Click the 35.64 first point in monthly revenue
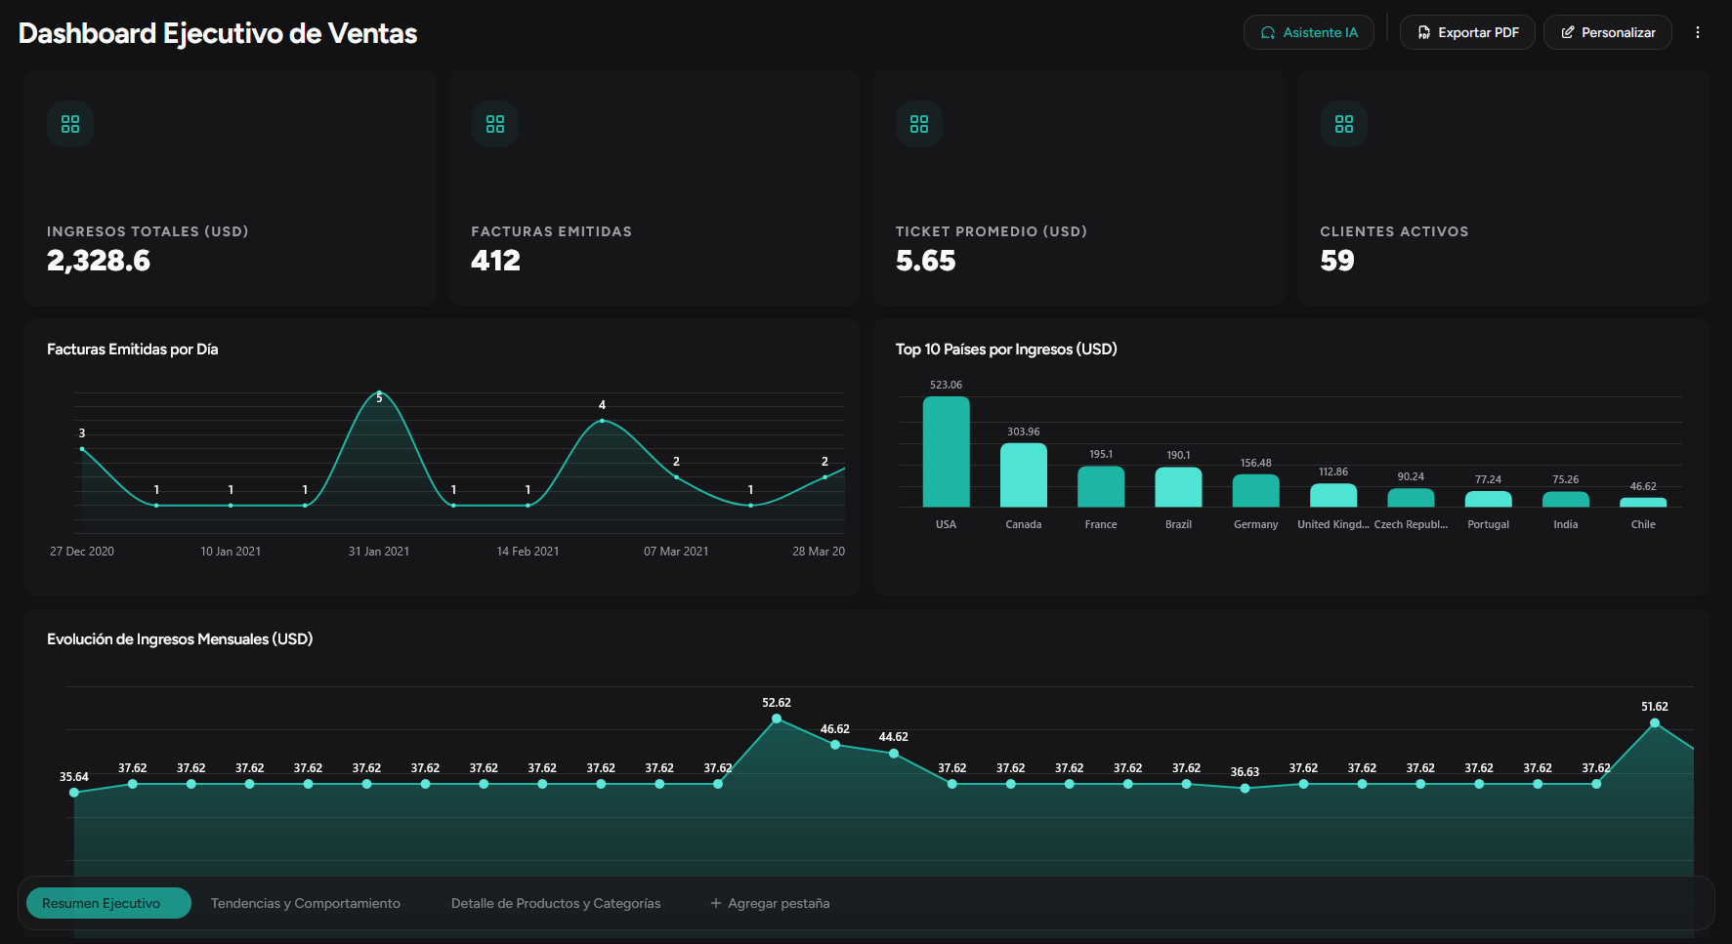 tap(74, 793)
